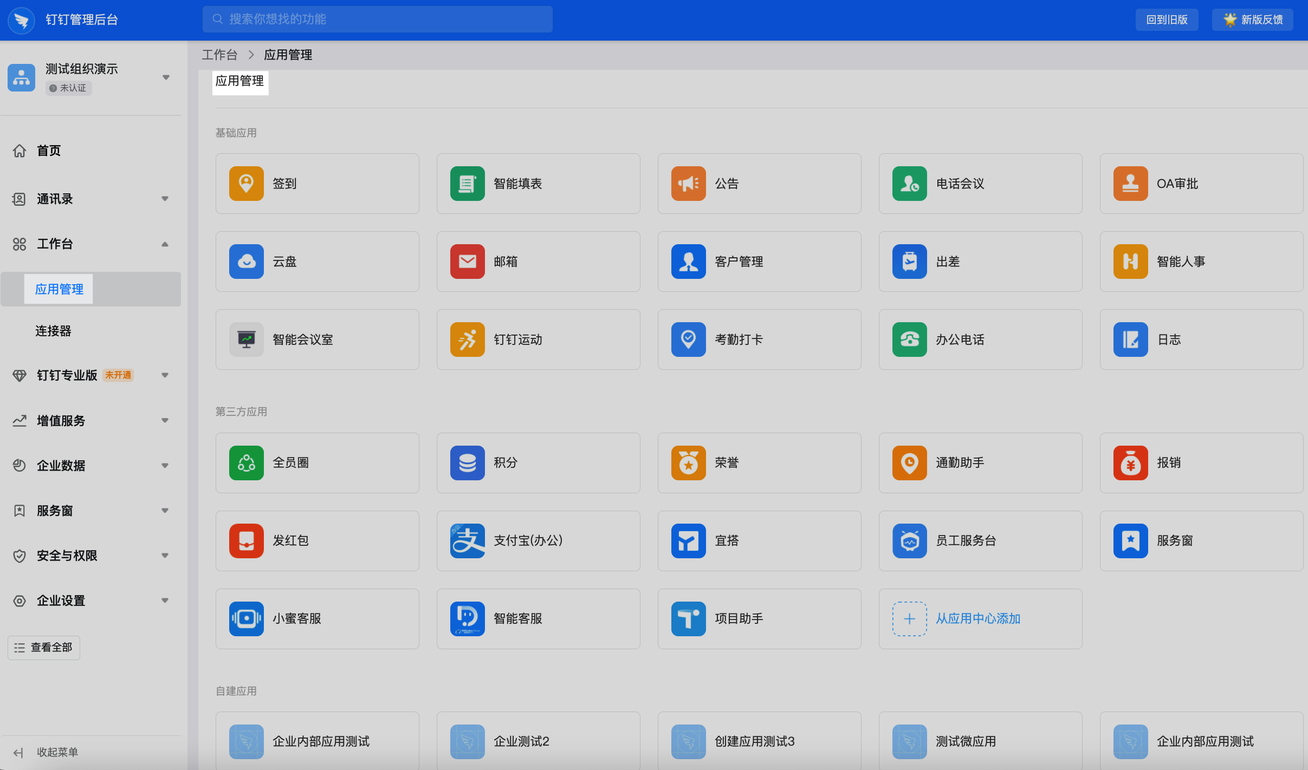Click the 智能客服 icon

click(467, 619)
